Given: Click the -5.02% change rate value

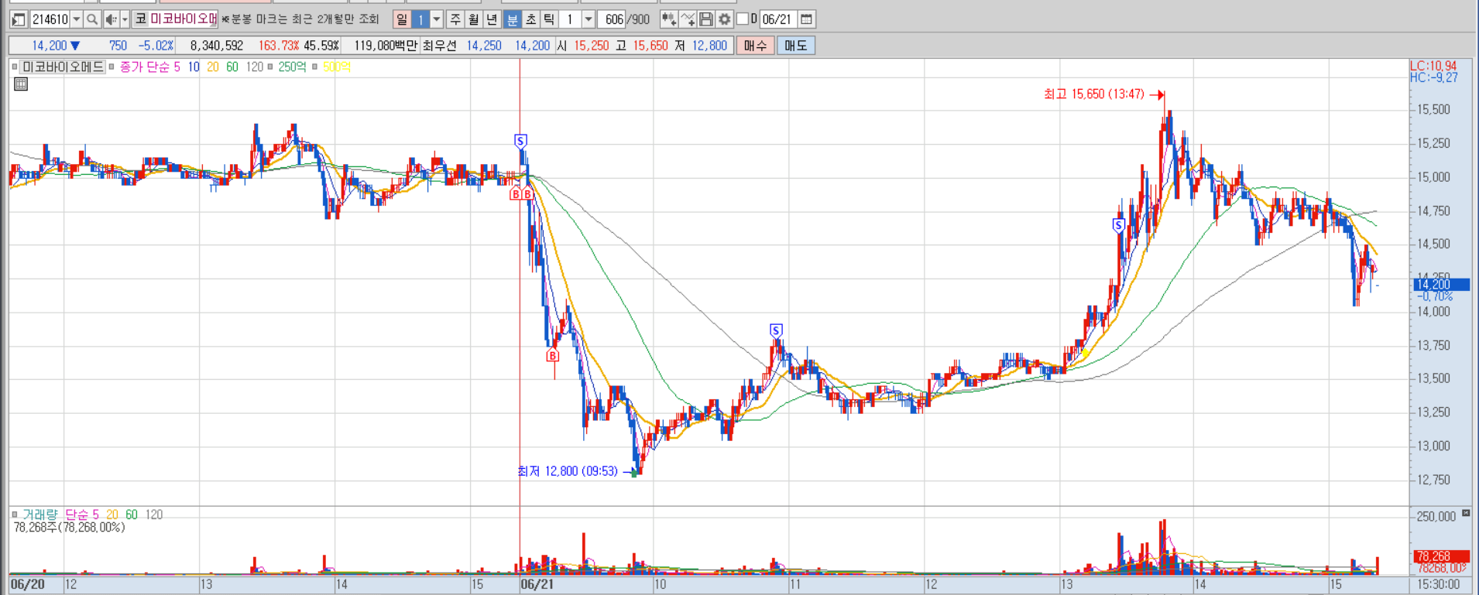Looking at the screenshot, I should [x=156, y=46].
